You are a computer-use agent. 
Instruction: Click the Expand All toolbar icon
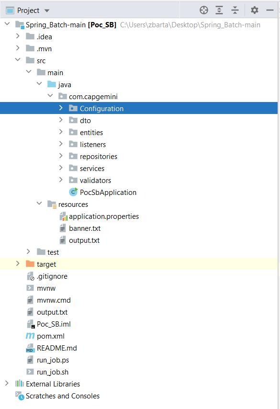click(219, 10)
